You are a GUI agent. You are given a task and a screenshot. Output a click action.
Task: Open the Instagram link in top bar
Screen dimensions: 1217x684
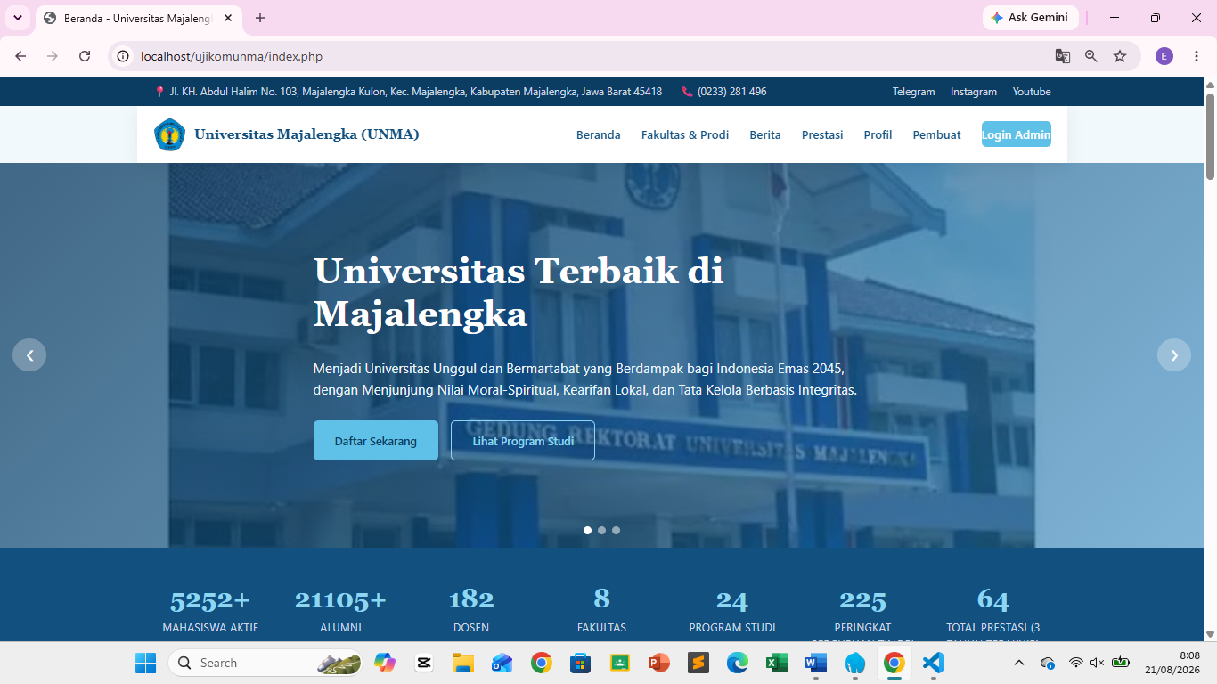[974, 92]
